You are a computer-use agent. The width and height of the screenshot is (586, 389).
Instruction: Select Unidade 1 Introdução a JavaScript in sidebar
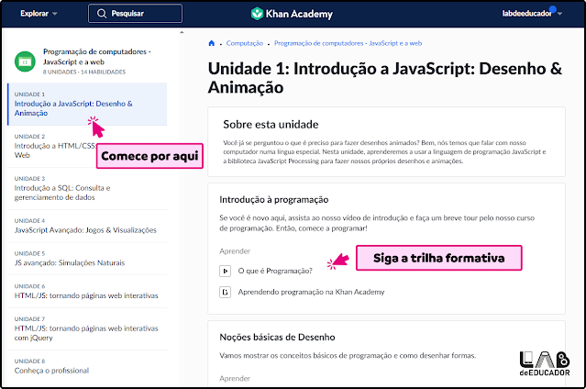click(x=87, y=104)
